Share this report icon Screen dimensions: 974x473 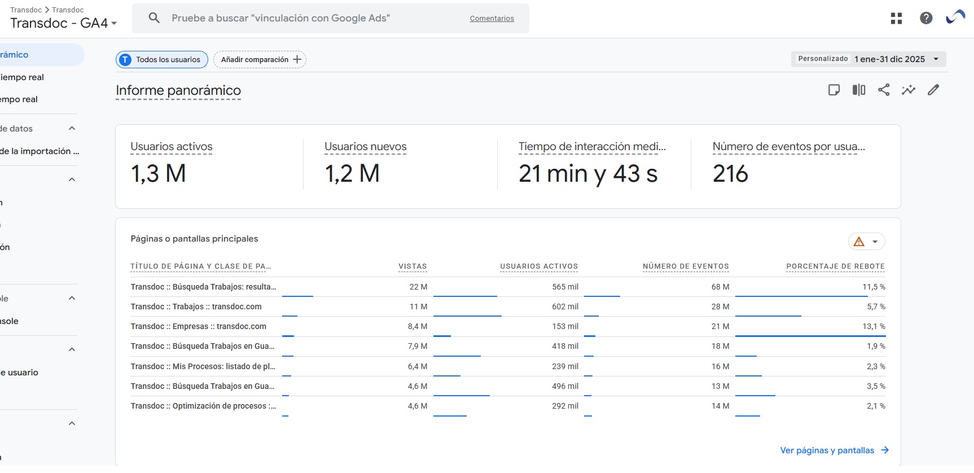884,90
